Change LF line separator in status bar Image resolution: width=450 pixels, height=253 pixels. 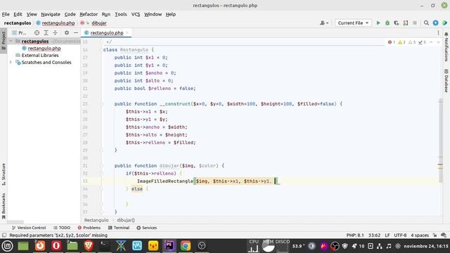387,235
